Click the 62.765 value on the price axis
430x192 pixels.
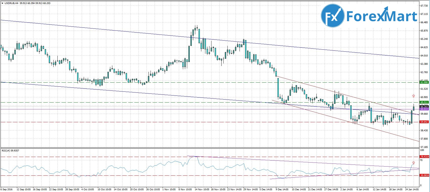pyautogui.click(x=424, y=72)
